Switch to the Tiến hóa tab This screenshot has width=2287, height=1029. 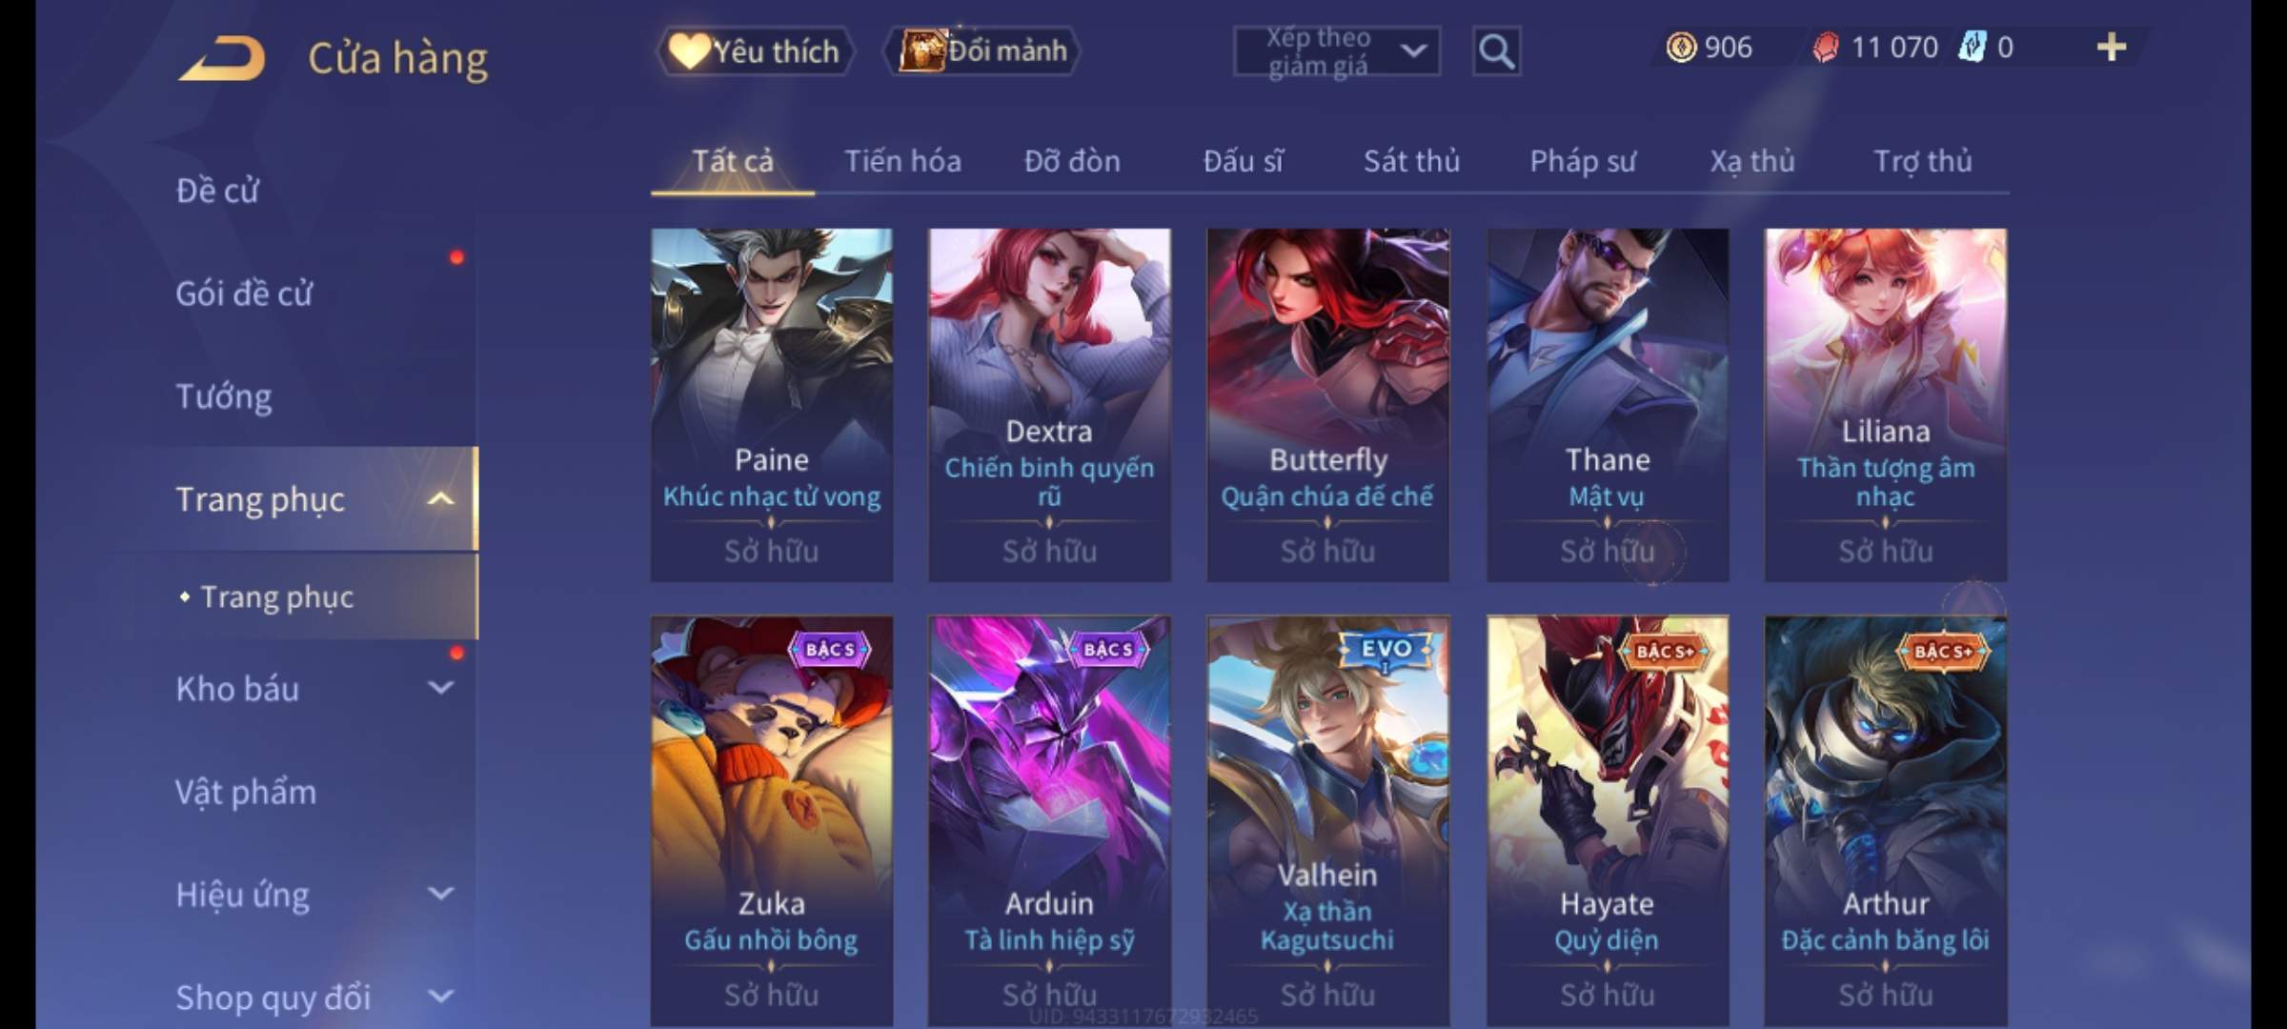[x=902, y=161]
